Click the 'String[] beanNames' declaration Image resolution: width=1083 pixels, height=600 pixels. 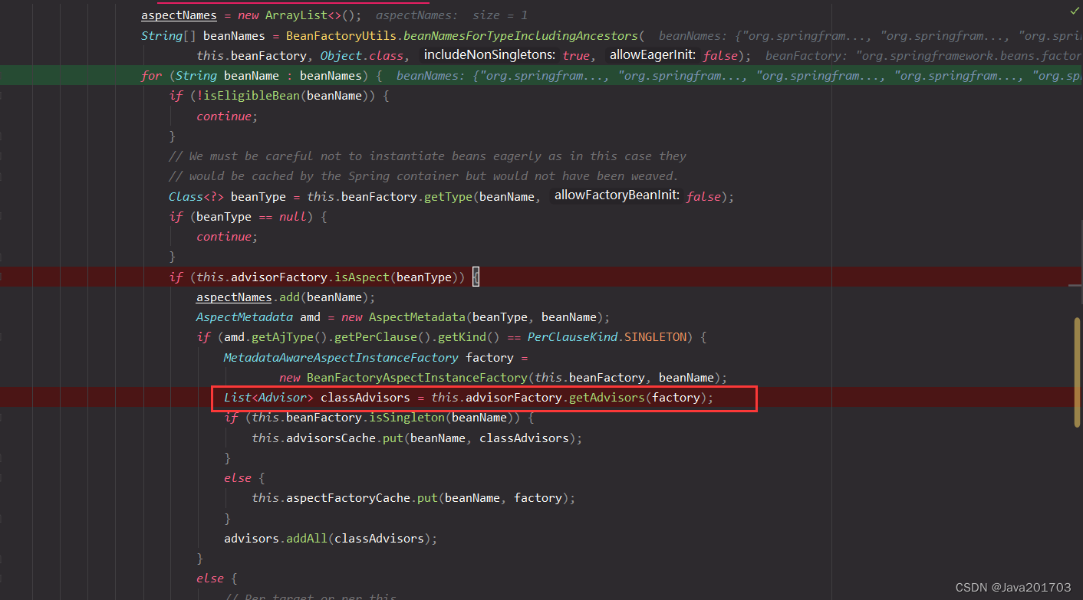point(202,36)
